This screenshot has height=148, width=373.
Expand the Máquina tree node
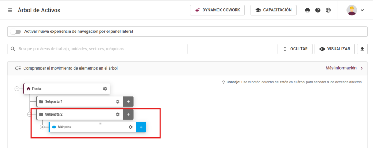coord(42,127)
